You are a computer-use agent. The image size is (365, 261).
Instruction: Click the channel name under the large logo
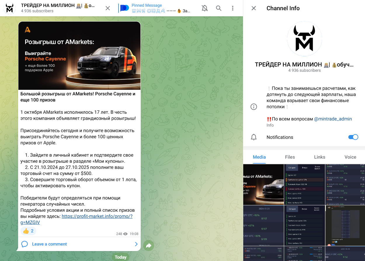(304, 64)
